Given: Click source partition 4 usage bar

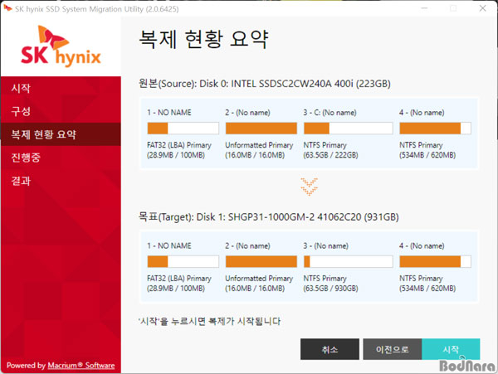Looking at the screenshot, I should pos(435,129).
